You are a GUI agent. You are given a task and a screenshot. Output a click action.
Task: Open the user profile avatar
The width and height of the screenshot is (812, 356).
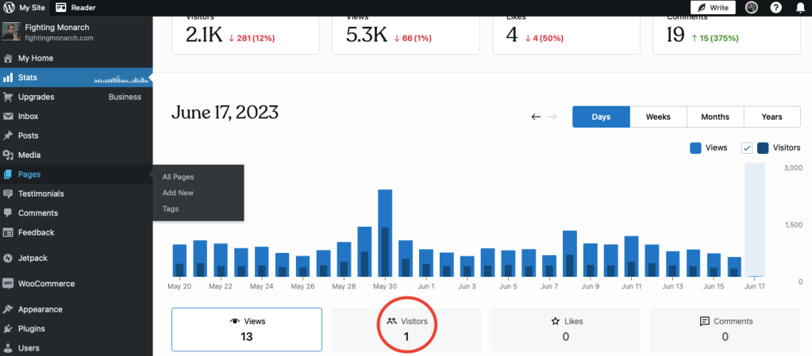[751, 8]
